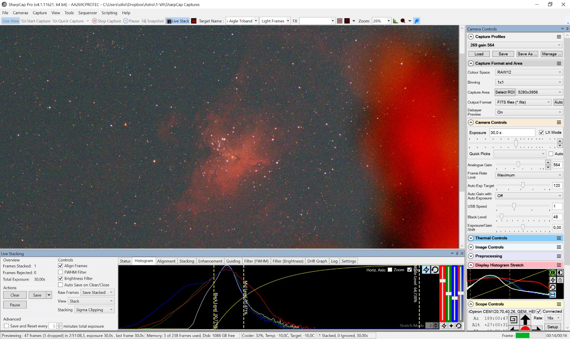Click the up arrow in Scope Controls
Image resolution: width=570 pixels, height=339 pixels.
click(525, 319)
